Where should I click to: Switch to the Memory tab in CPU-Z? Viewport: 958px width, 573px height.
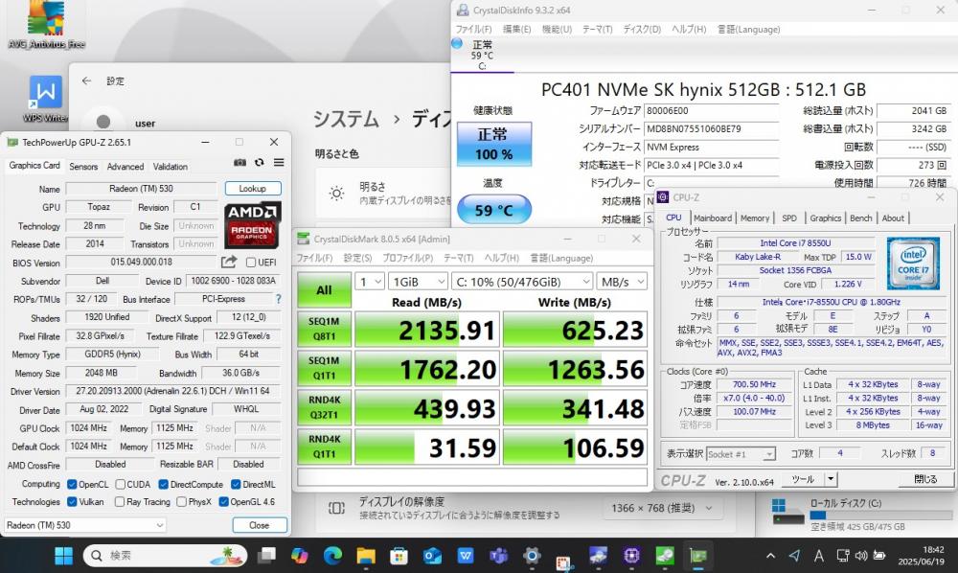(x=755, y=218)
